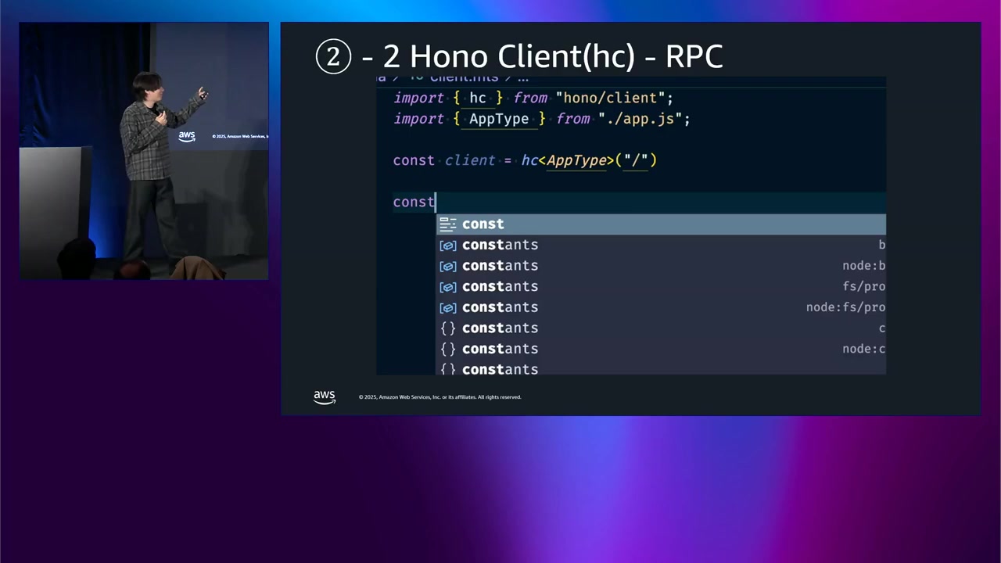Click the {} object icon beside the constants c entry

click(x=447, y=328)
